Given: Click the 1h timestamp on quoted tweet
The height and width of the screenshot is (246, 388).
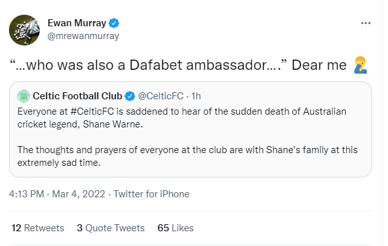Looking at the screenshot, I should click(196, 96).
